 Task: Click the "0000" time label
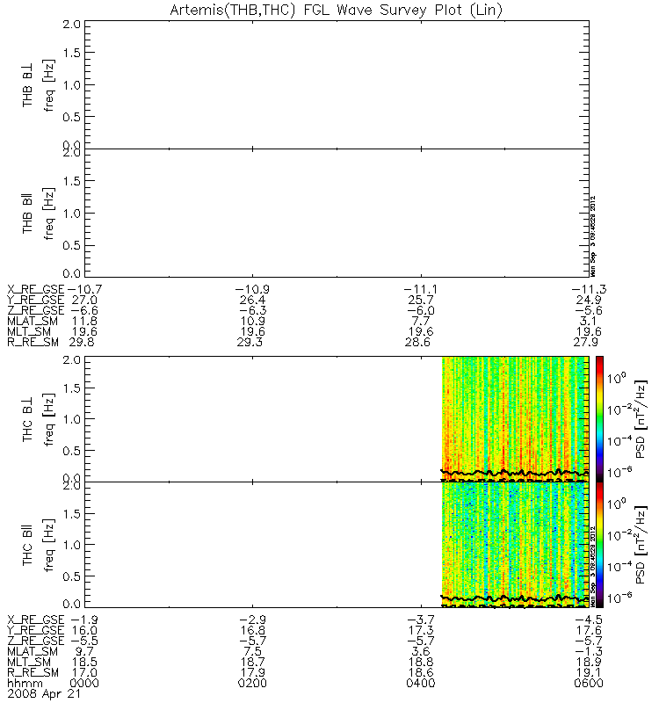point(84,684)
